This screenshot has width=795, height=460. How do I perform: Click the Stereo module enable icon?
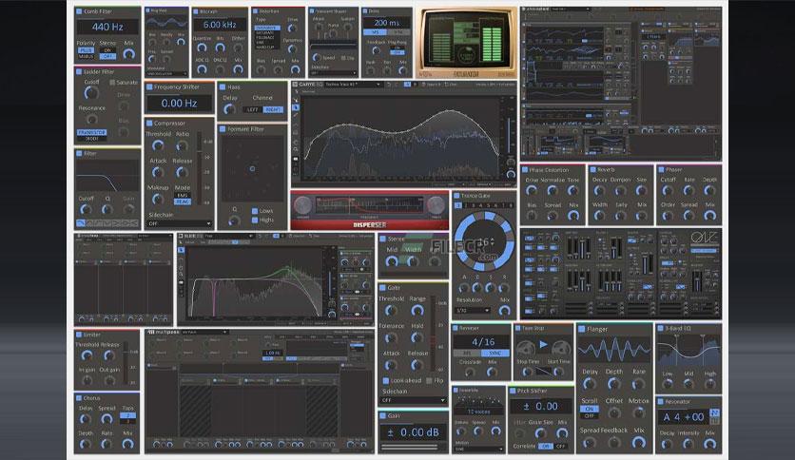click(x=384, y=240)
